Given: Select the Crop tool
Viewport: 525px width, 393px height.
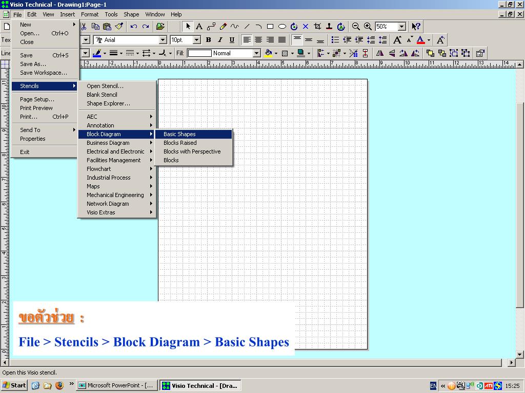Looking at the screenshot, I should pos(317,27).
